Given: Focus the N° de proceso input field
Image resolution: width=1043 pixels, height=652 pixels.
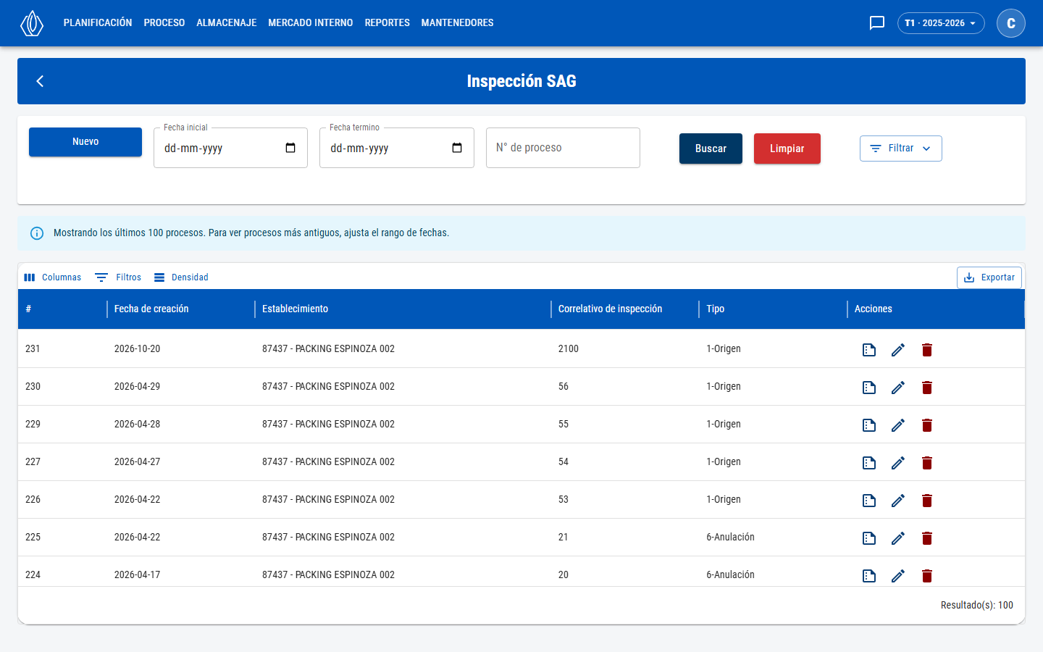Looking at the screenshot, I should coord(563,148).
